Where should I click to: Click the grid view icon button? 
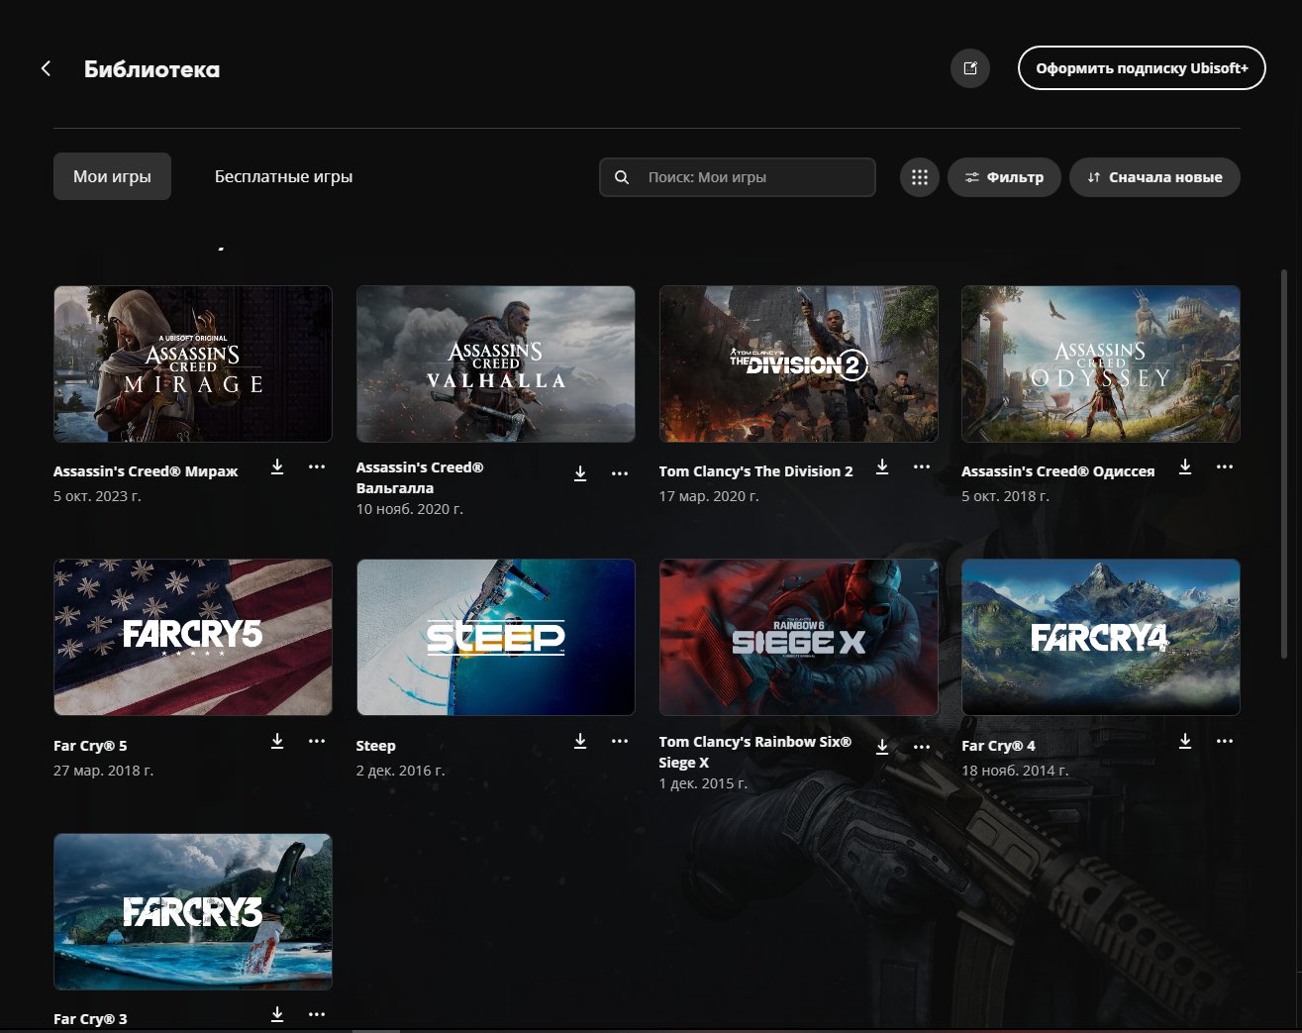click(920, 177)
